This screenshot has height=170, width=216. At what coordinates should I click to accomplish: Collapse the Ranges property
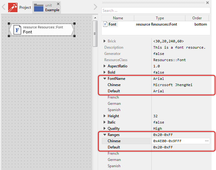pos(105,135)
